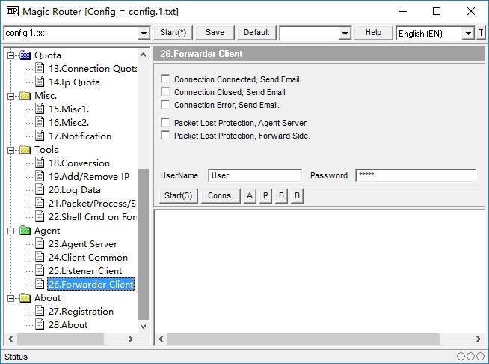Image resolution: width=489 pixels, height=364 pixels.
Task: Click the page icon next to 27.Registration
Action: click(40, 311)
